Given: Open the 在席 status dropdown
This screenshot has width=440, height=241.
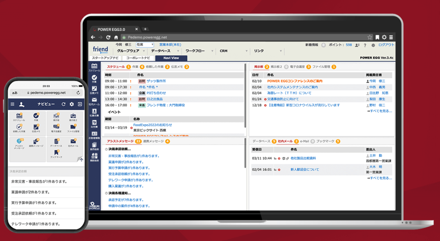Looking at the screenshot, I should (x=145, y=45).
